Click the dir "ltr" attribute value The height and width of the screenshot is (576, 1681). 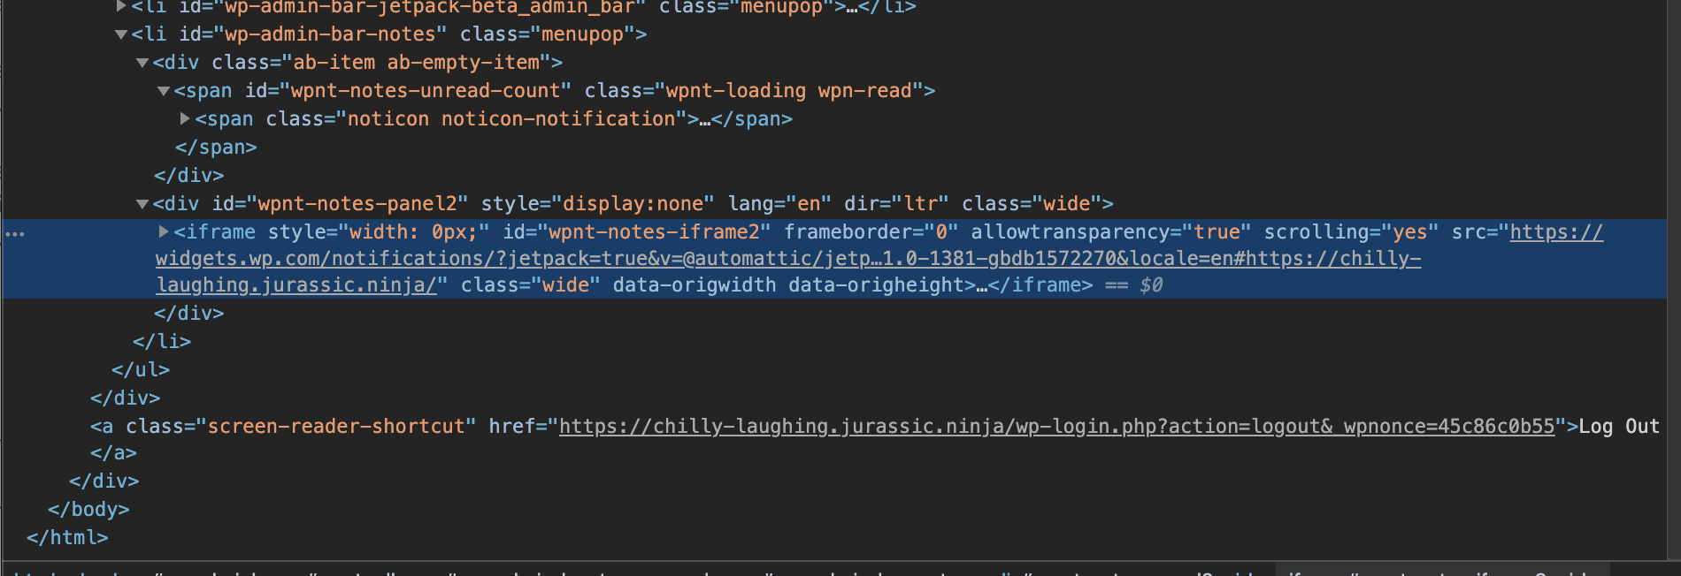[x=920, y=204]
